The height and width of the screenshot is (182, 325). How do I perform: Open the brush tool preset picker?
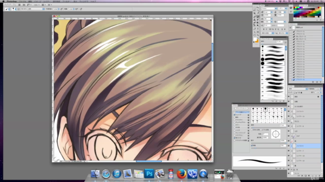click(x=8, y=9)
